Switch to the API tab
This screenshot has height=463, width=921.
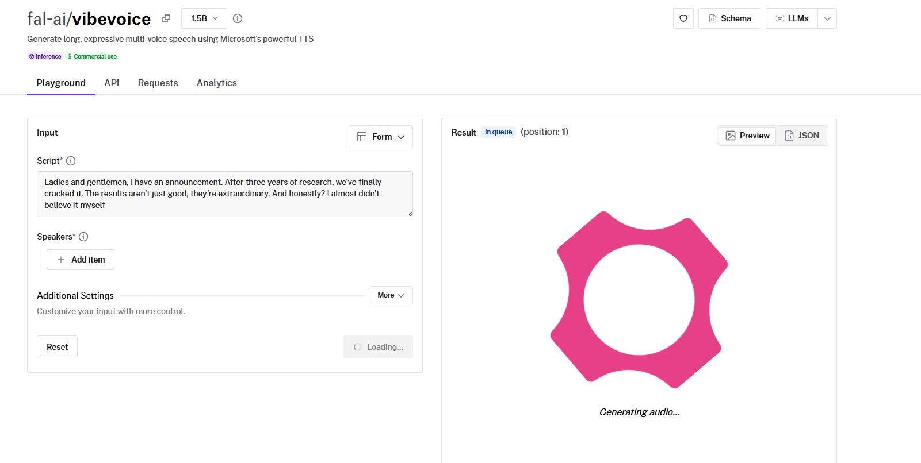pos(112,83)
